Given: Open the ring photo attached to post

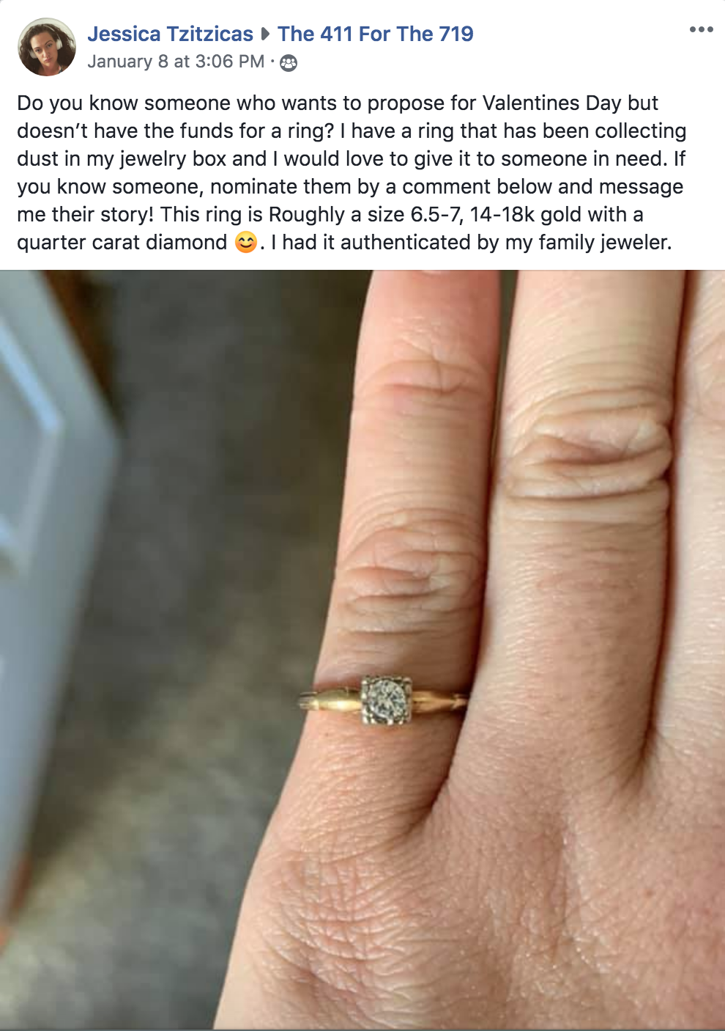Looking at the screenshot, I should tap(362, 649).
